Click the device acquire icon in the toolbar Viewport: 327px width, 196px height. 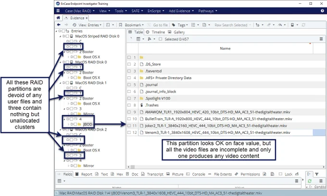coord(292,25)
